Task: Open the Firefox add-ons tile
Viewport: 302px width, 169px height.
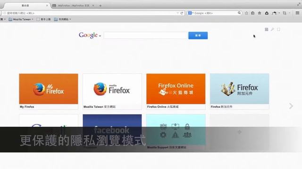Action: point(239,92)
